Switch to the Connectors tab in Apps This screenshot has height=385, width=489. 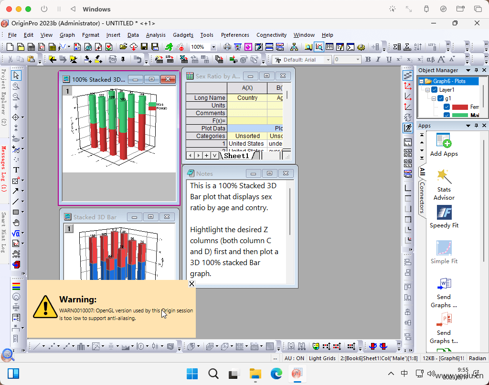[422, 198]
